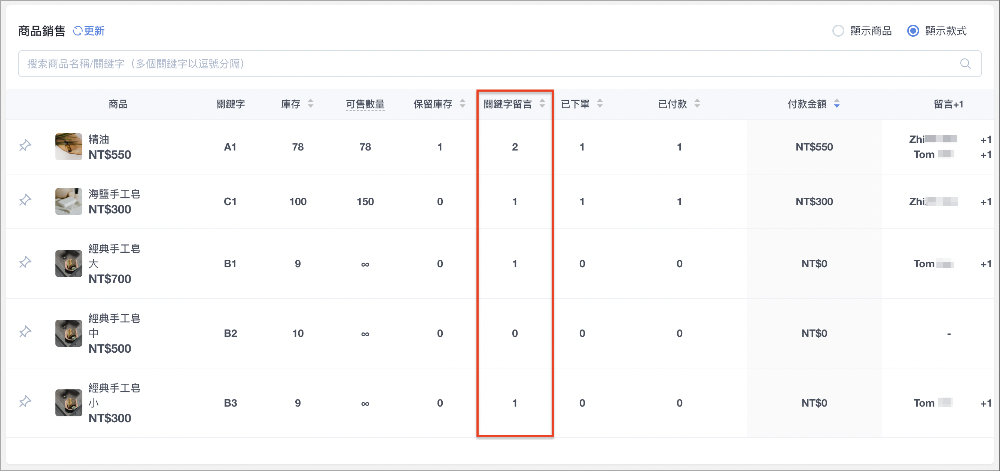
Task: Click the NT$550 payment amount cell
Action: [x=814, y=147]
